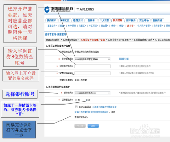This screenshot has height=142, width=170.
Task: Click the 返回 button
Action: [93, 126]
